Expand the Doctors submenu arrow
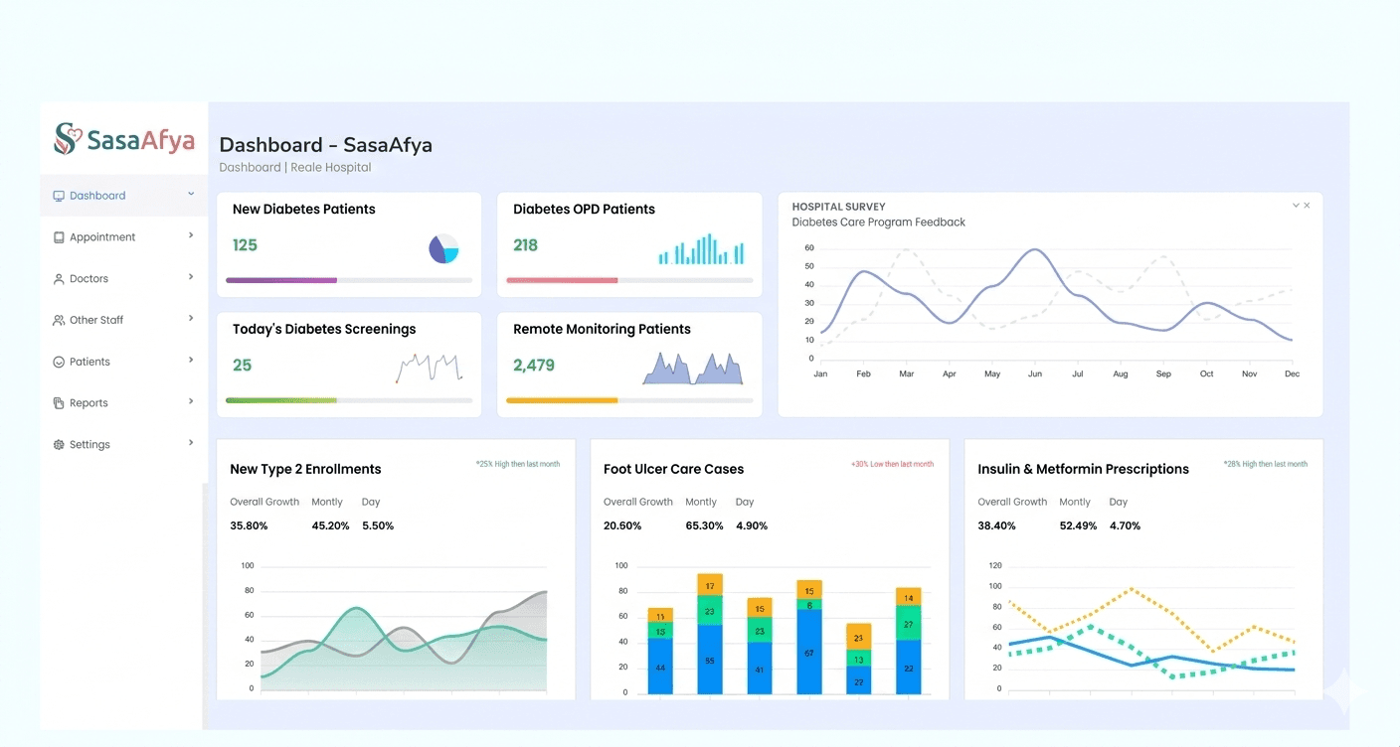 (x=191, y=277)
